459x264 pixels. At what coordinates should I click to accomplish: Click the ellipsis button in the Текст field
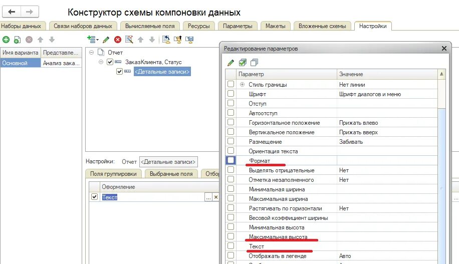click(208, 197)
